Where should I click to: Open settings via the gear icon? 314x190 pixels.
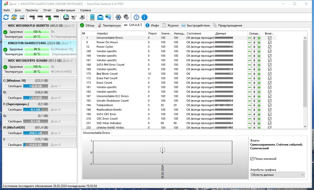[118, 17]
